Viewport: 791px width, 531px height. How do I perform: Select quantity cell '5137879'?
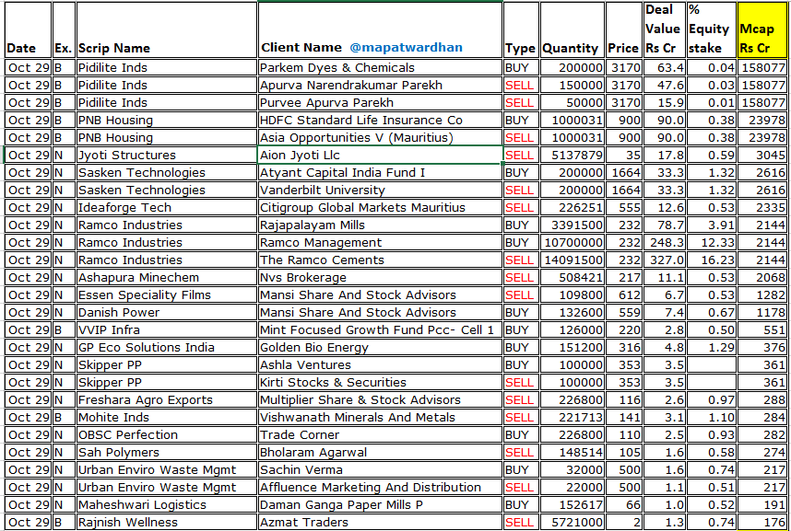[573, 156]
